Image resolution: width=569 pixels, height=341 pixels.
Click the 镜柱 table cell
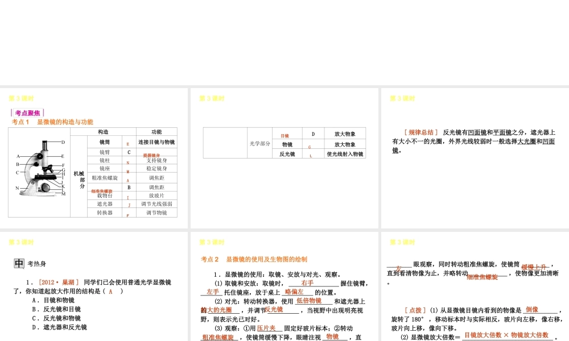[x=105, y=160]
